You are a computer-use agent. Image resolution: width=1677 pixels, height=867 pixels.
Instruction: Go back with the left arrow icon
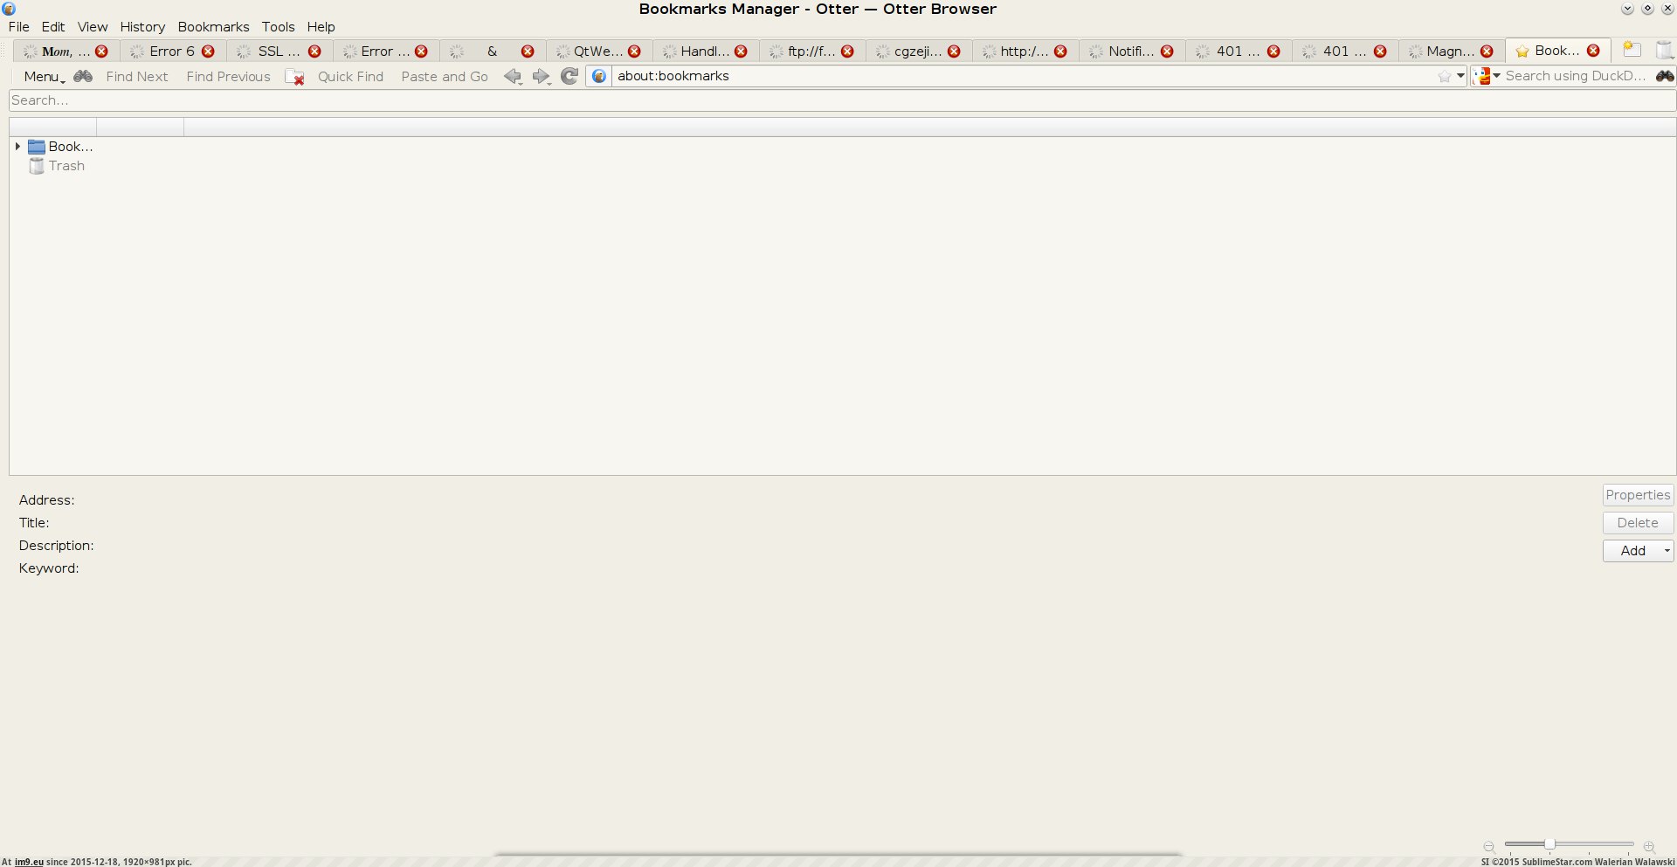(x=513, y=77)
